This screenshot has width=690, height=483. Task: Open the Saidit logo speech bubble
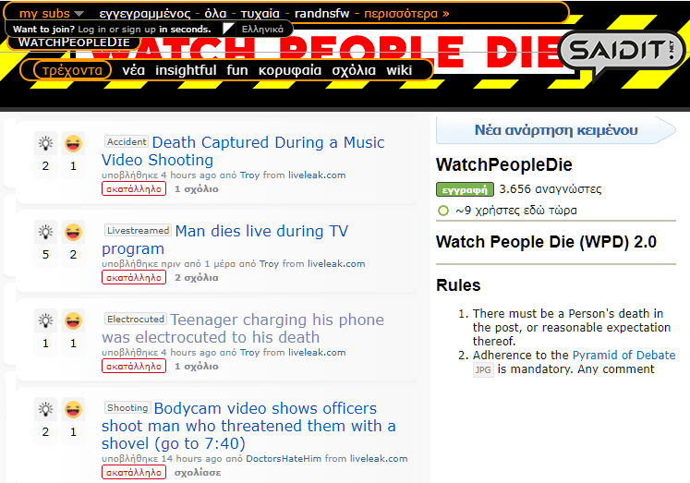(x=621, y=53)
